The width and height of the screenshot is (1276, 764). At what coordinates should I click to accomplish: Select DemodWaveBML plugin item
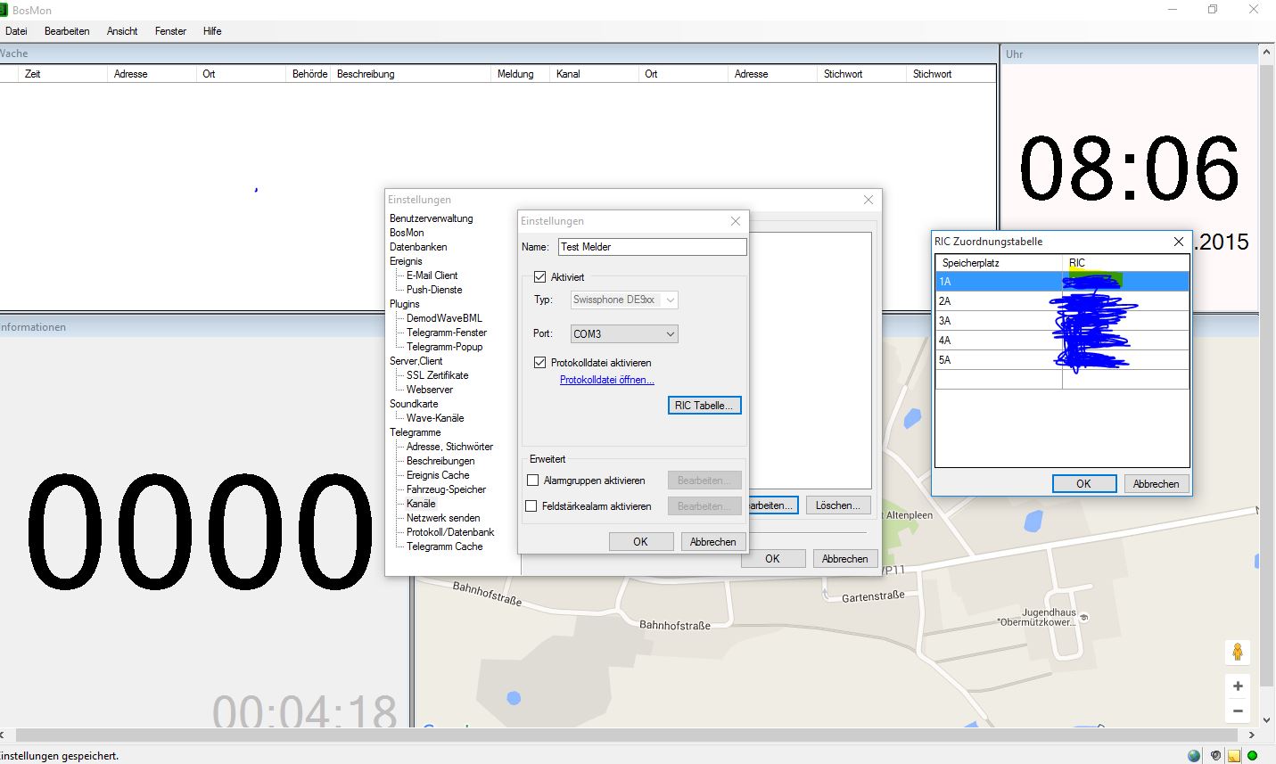pos(444,318)
